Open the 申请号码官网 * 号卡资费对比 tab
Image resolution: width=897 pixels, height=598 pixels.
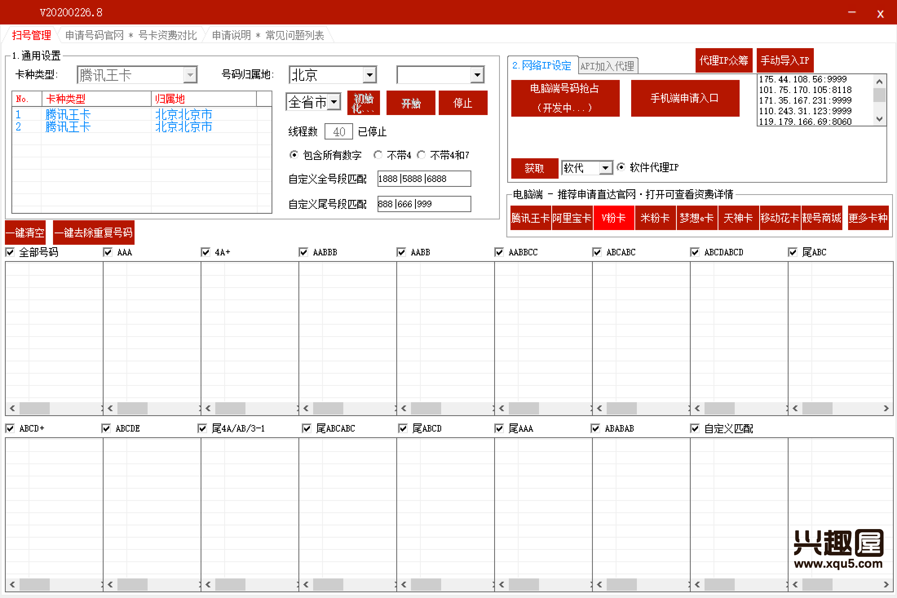pos(131,35)
